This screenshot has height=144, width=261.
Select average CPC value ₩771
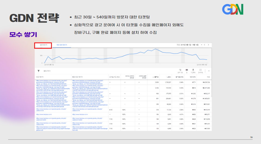(194, 82)
